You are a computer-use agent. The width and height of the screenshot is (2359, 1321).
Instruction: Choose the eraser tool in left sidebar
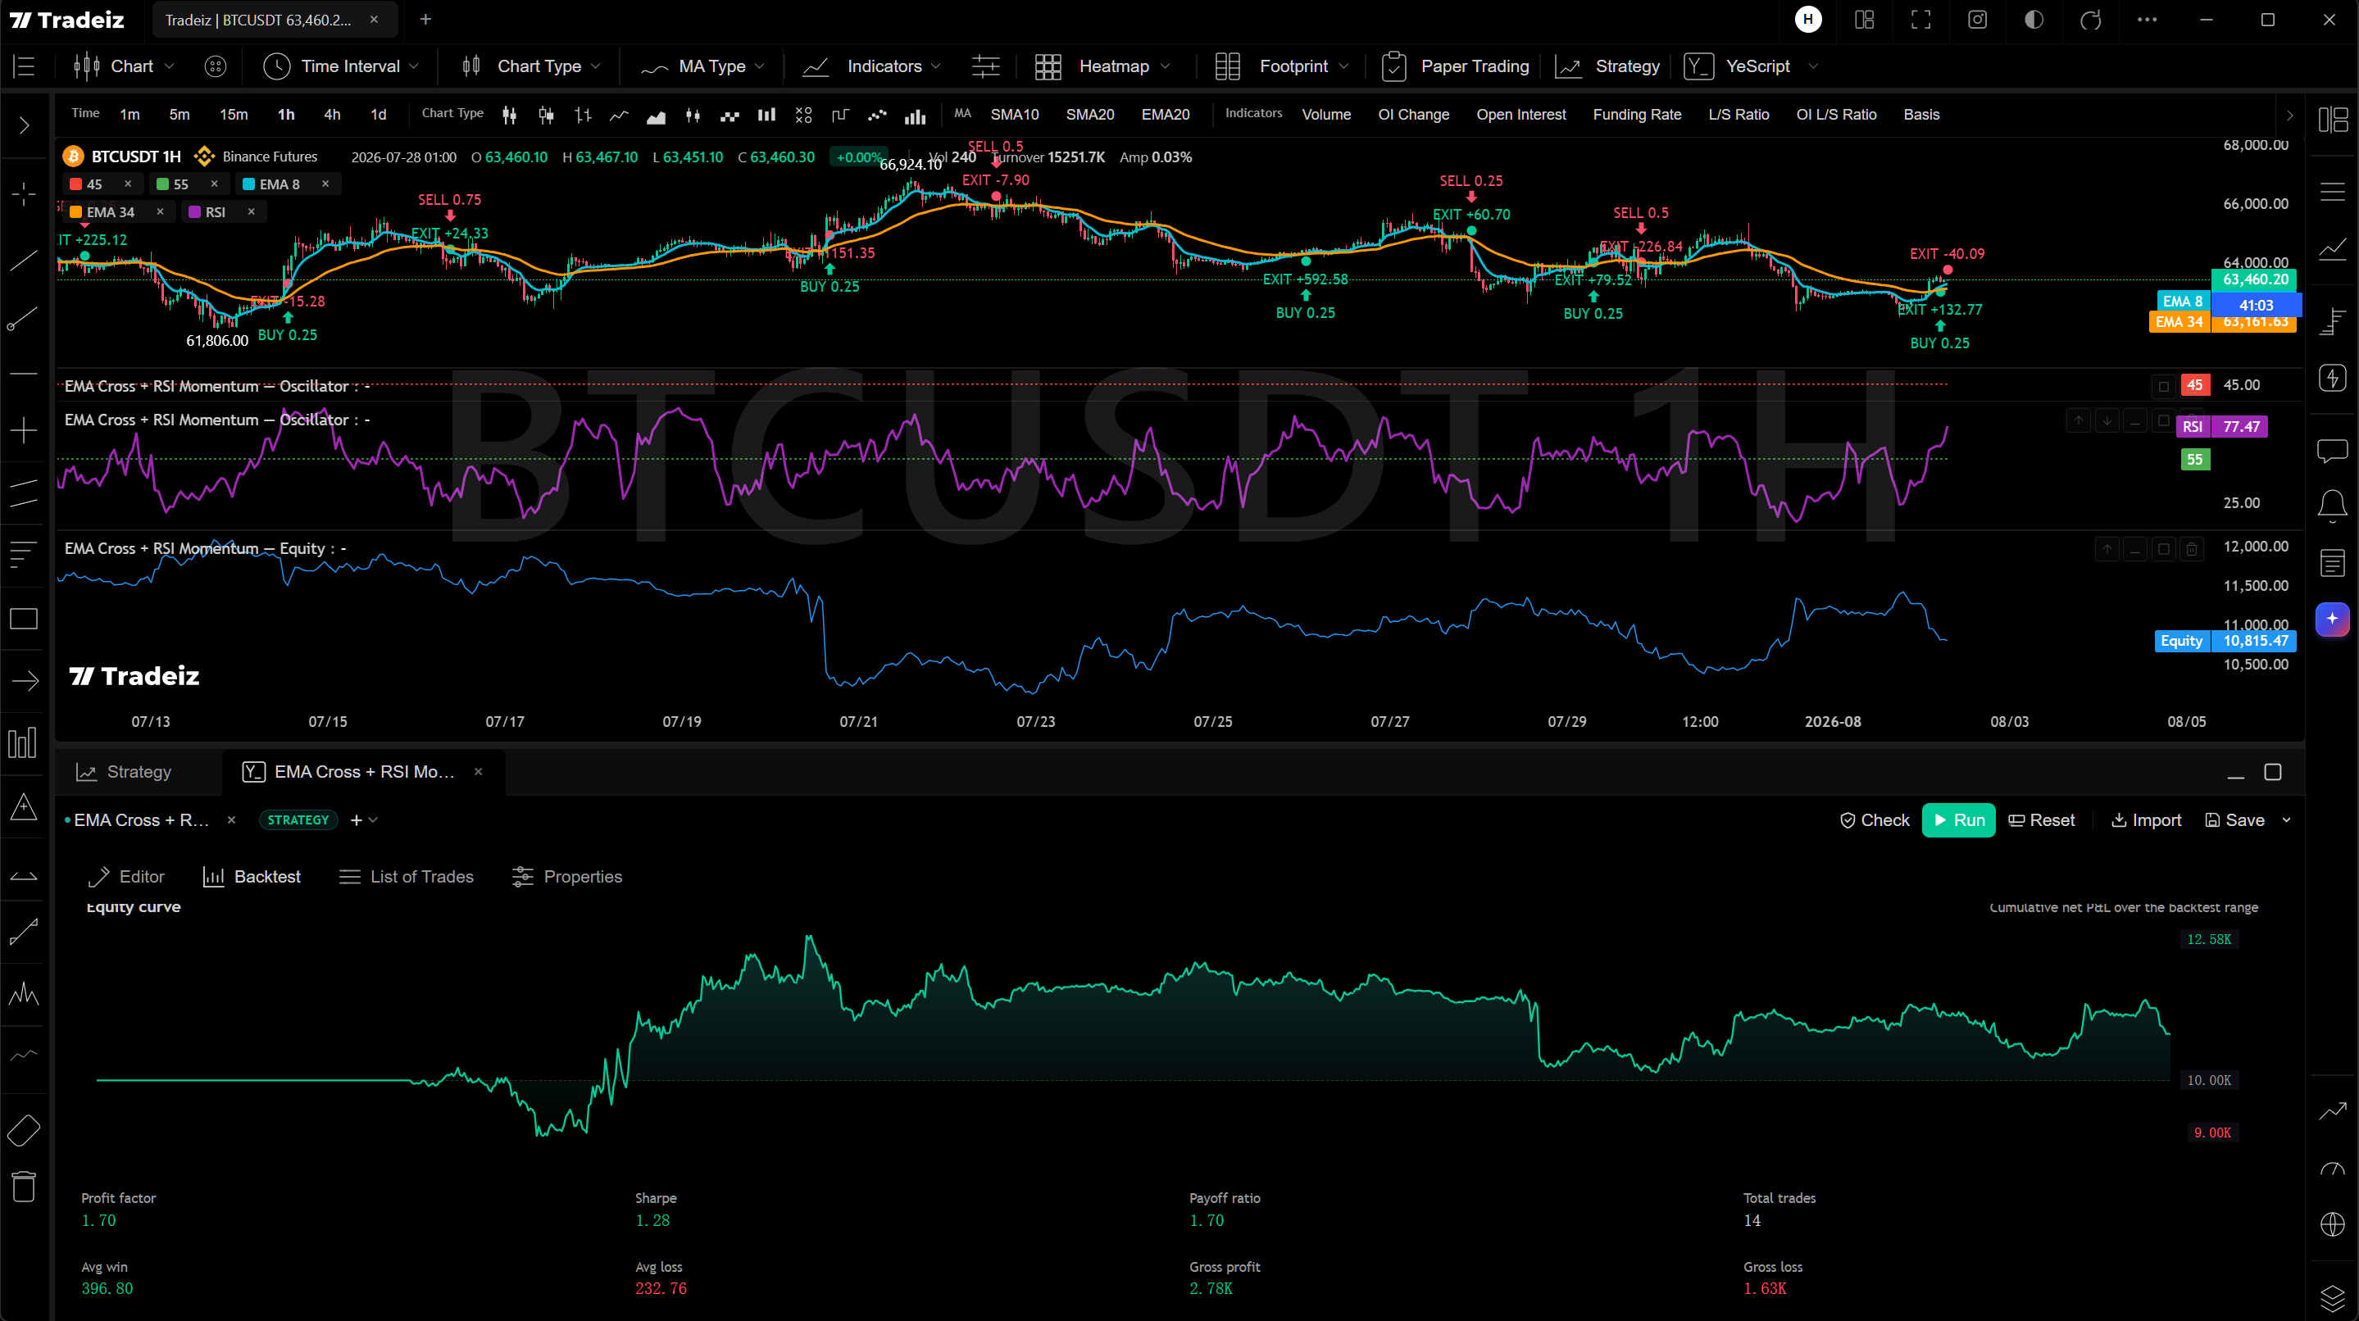pyautogui.click(x=24, y=1131)
